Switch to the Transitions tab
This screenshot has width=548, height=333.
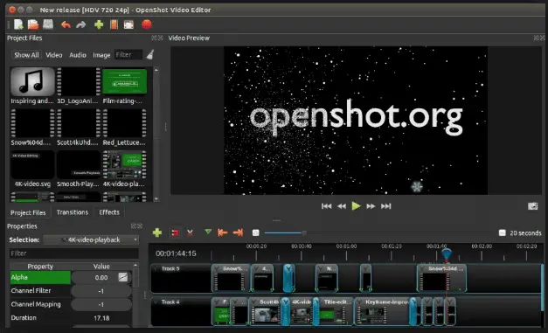point(73,212)
